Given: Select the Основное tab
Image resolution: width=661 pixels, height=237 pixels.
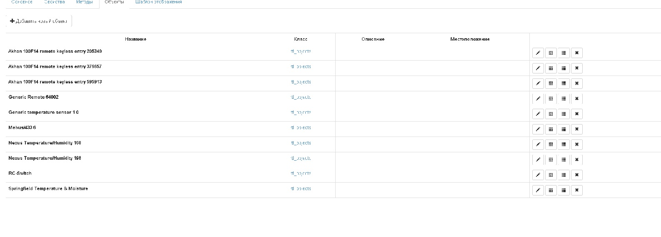Looking at the screenshot, I should (x=22, y=2).
